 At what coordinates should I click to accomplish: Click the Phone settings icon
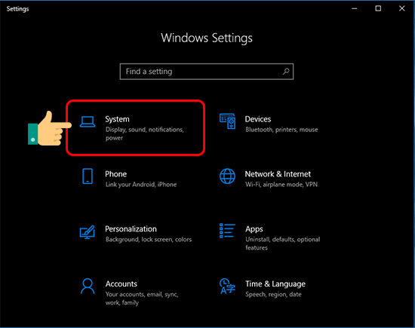88,176
